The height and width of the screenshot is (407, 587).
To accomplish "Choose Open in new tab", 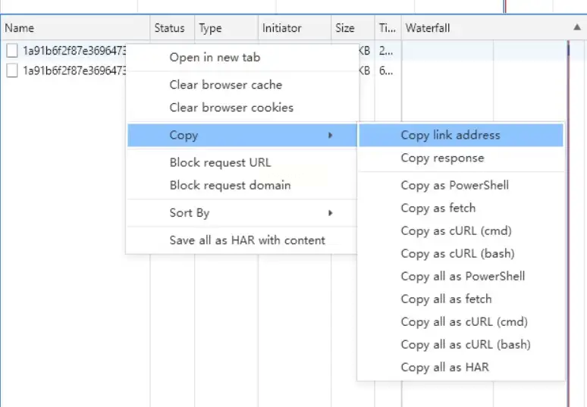I will (215, 58).
